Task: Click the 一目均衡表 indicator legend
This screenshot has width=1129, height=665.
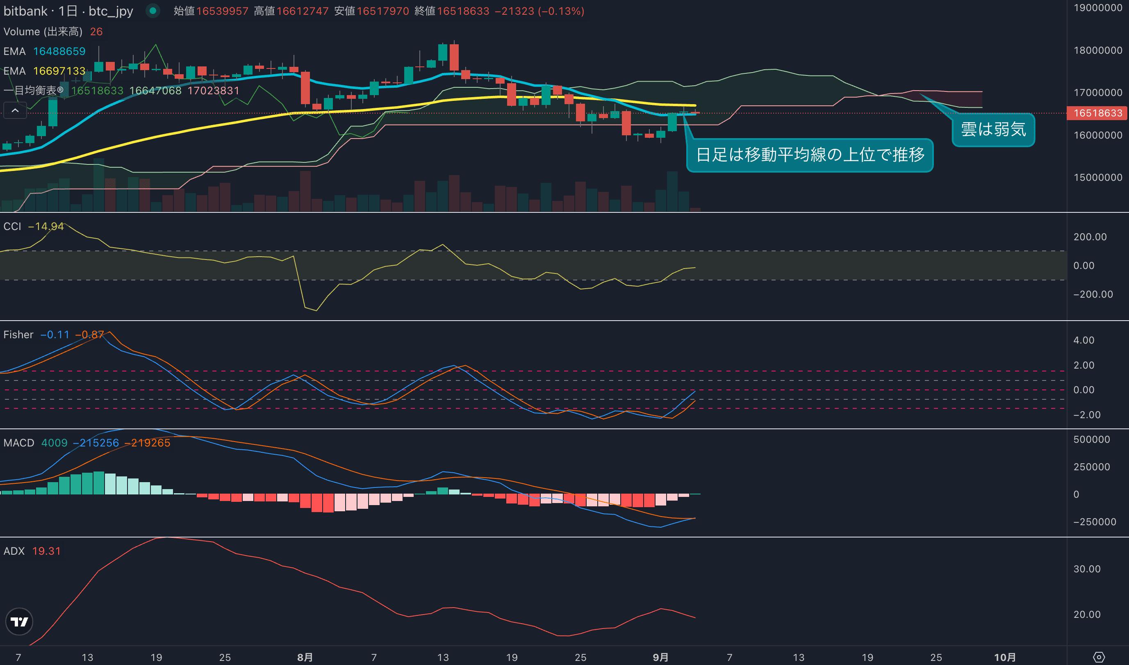Action: 34,91
